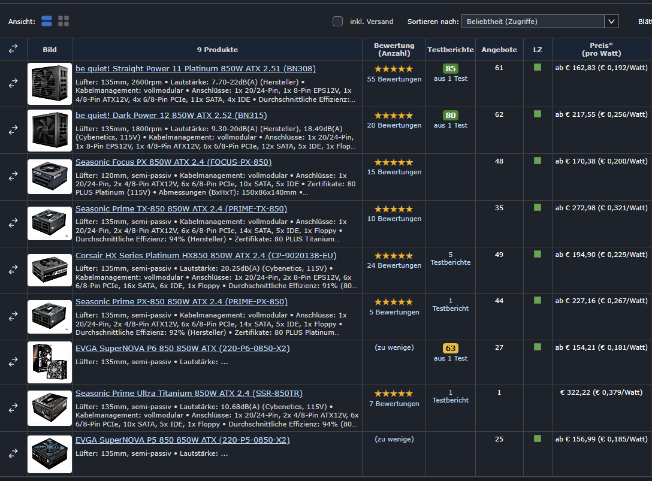Sort by LZ column header
652x481 pixels.
pos(538,50)
